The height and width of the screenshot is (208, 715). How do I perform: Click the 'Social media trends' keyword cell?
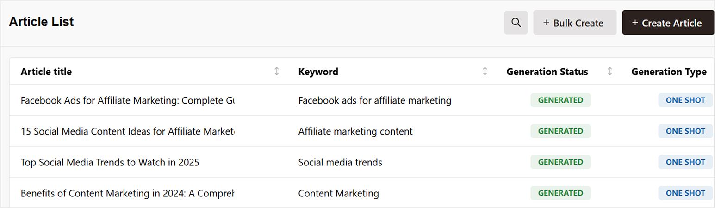[x=340, y=162]
